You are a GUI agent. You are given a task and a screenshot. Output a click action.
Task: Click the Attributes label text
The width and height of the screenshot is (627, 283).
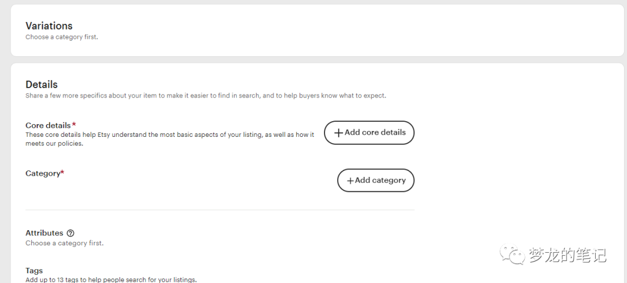(x=44, y=233)
